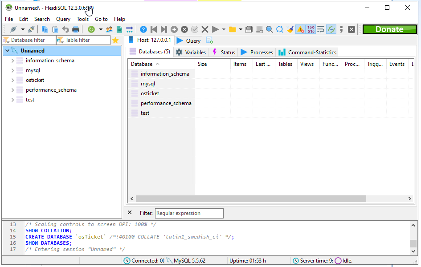Open the Tools menu
Image resolution: width=421 pixels, height=267 pixels.
(x=82, y=19)
